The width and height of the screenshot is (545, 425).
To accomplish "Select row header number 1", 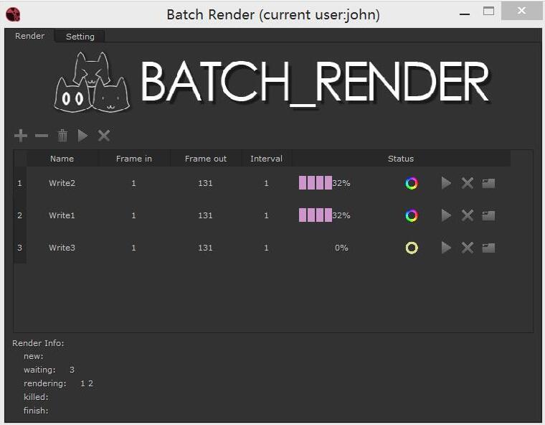I will coord(20,183).
